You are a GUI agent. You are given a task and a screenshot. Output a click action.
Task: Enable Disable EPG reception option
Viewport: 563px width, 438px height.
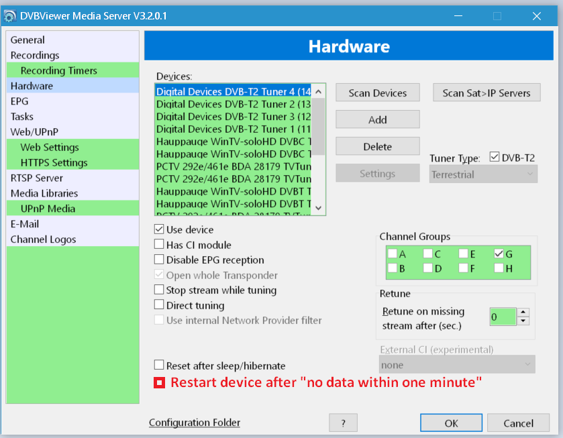tap(160, 260)
